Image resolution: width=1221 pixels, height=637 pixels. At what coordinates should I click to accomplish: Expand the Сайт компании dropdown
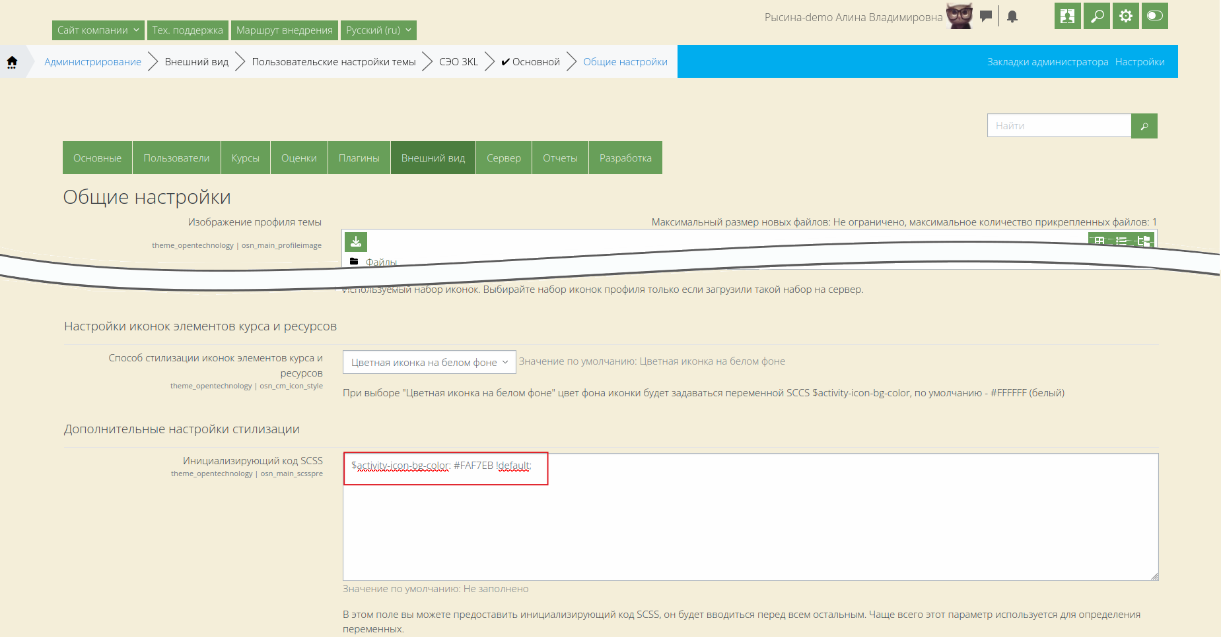[98, 30]
